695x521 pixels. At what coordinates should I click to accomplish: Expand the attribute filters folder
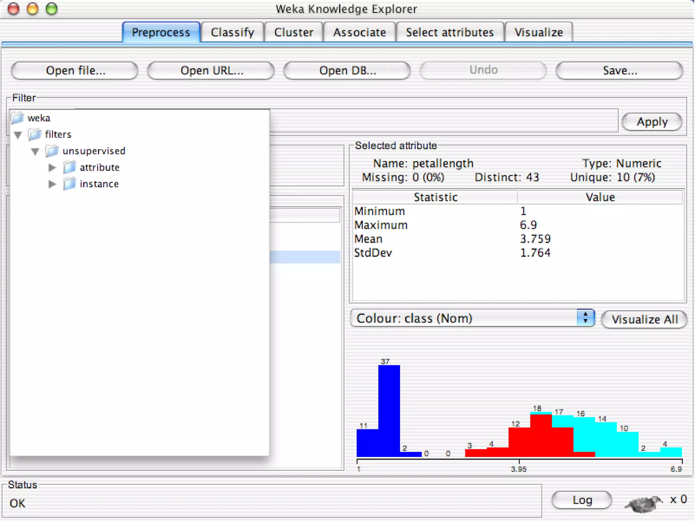coord(52,168)
